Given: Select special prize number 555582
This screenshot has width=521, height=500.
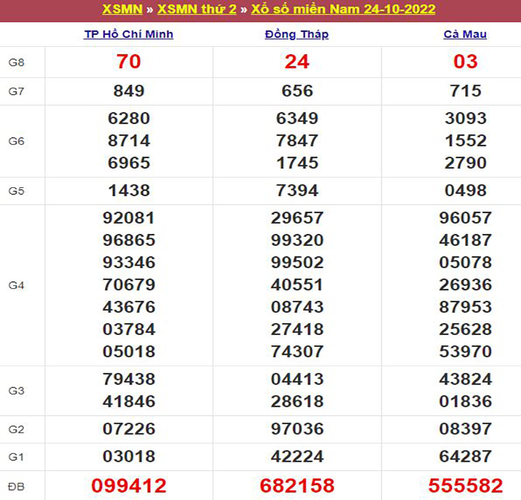Looking at the screenshot, I should point(465,486).
